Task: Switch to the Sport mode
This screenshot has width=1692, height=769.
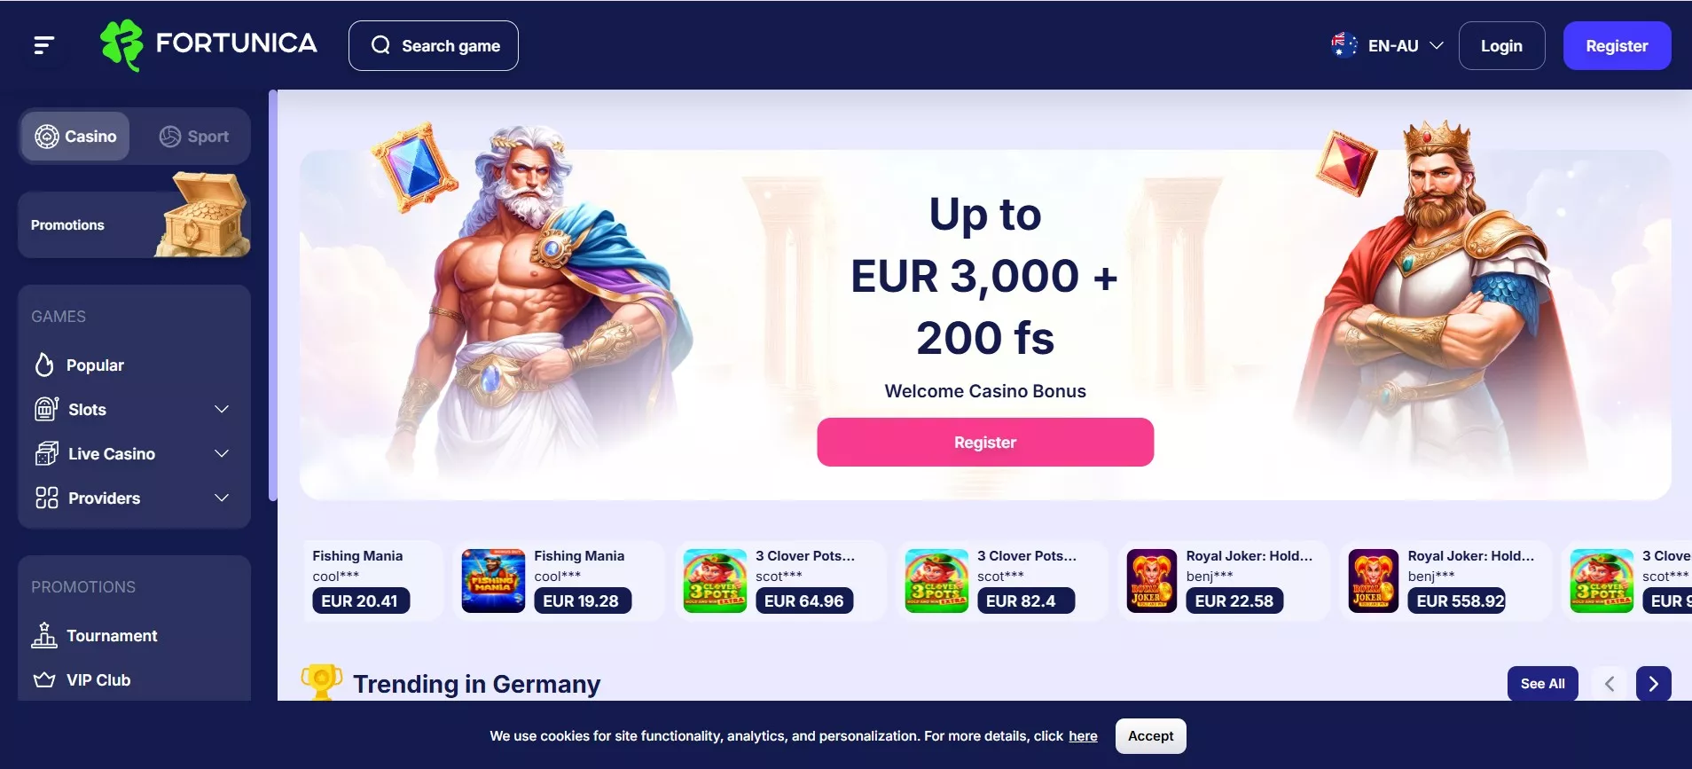Action: click(x=194, y=137)
